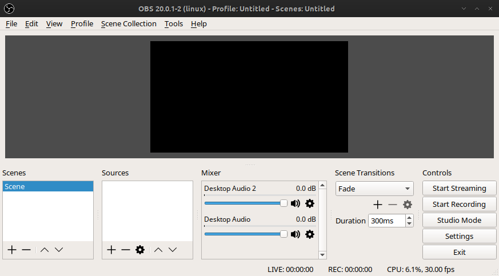Decrease Duration with down stepper arrow
499x276 pixels.
409,223
